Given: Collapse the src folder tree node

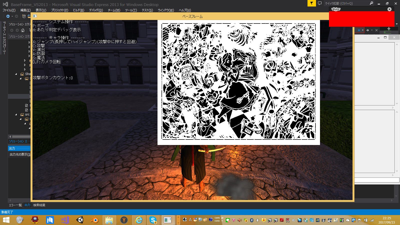Looking at the screenshot, I should pos(16,114).
